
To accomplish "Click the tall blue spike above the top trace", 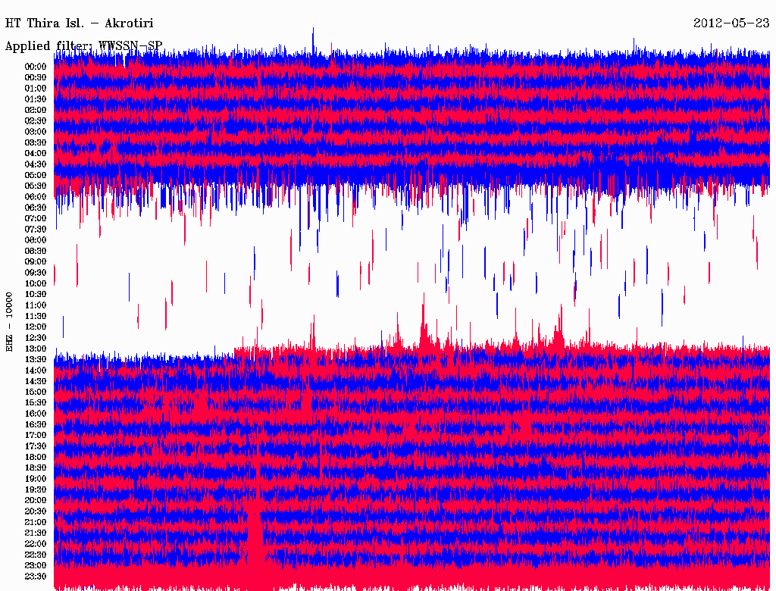I will point(313,36).
